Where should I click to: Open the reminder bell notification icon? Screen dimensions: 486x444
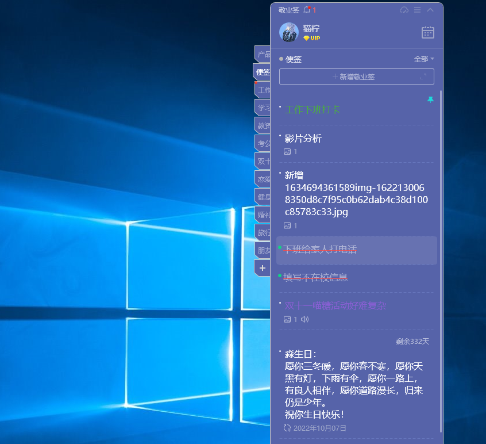tap(307, 10)
